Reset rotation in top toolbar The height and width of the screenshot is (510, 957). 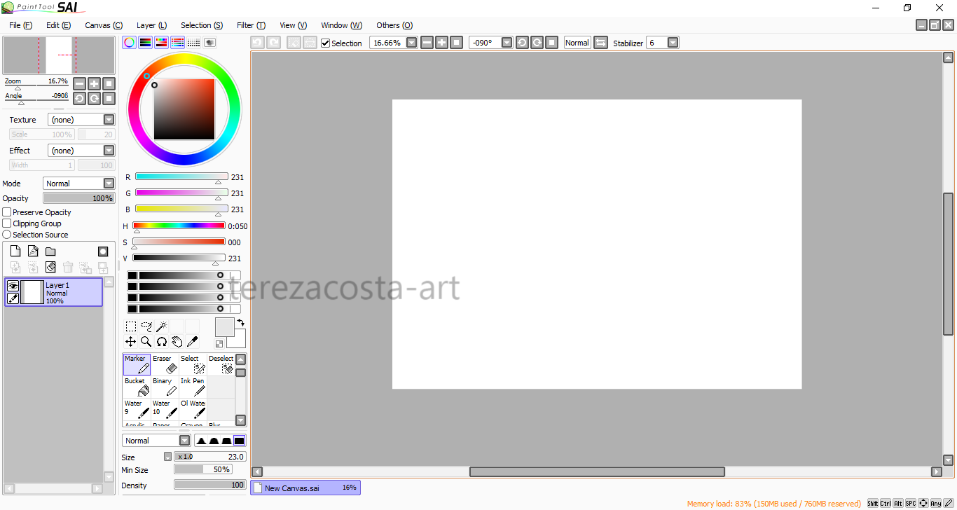552,43
